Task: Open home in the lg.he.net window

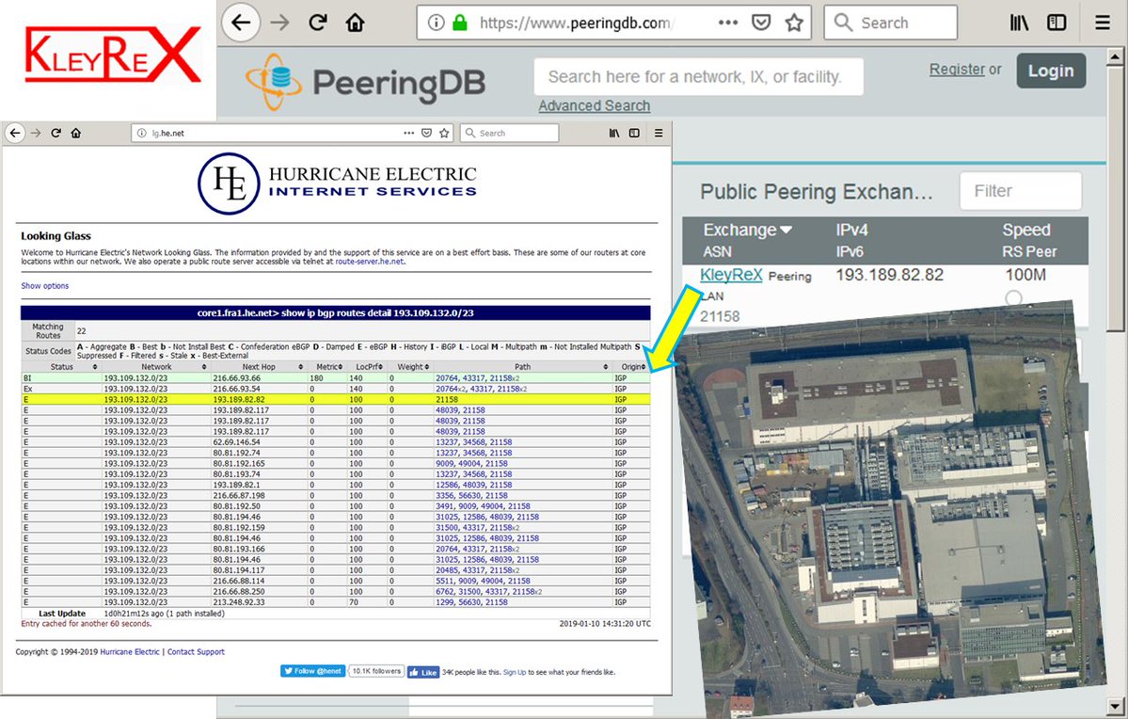Action: (75, 133)
